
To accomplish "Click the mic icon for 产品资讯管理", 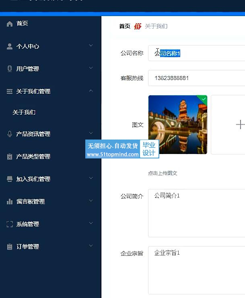I will (x=10, y=134).
